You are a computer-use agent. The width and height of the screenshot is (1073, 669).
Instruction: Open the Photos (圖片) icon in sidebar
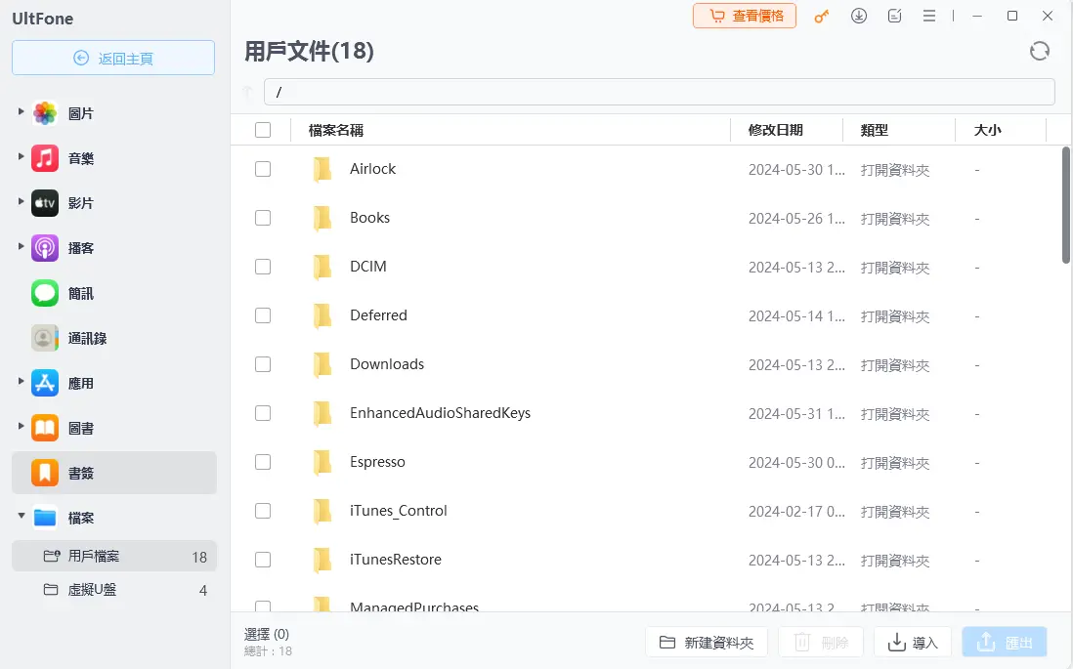[x=45, y=113]
